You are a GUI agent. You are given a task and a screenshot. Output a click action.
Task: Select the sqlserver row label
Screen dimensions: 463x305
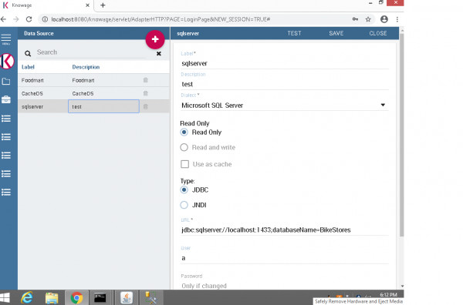click(x=32, y=107)
